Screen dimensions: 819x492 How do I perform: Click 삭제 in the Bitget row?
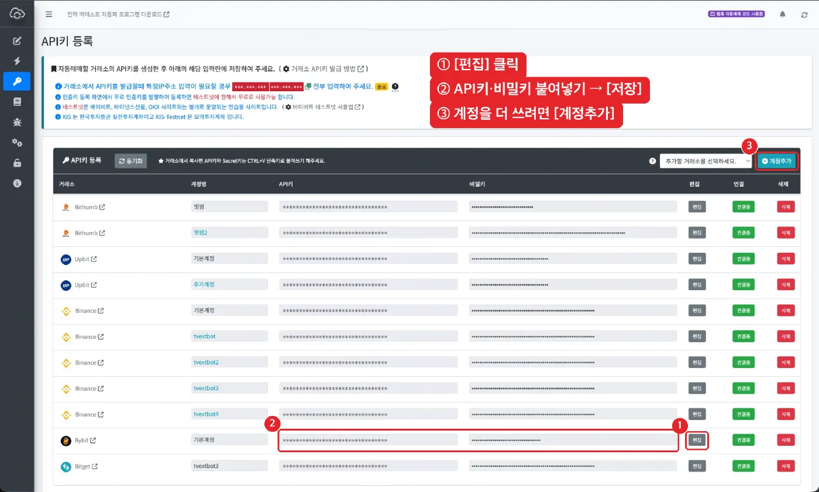[786, 466]
